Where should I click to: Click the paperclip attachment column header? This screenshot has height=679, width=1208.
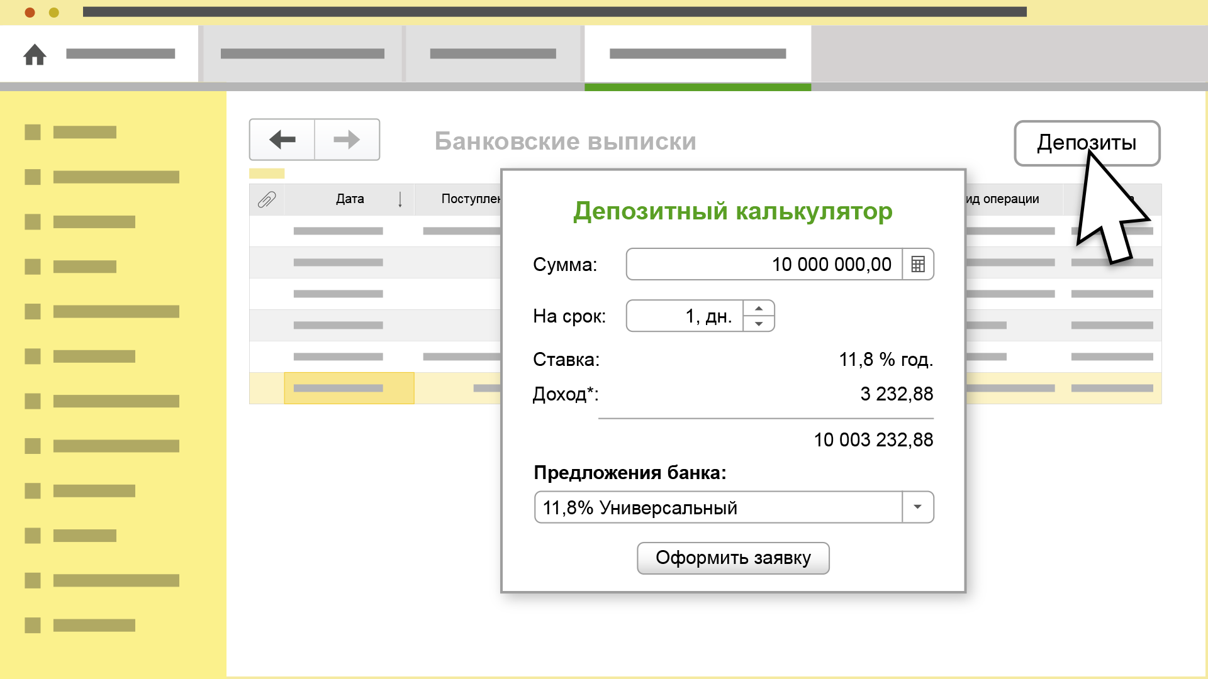[x=267, y=199]
